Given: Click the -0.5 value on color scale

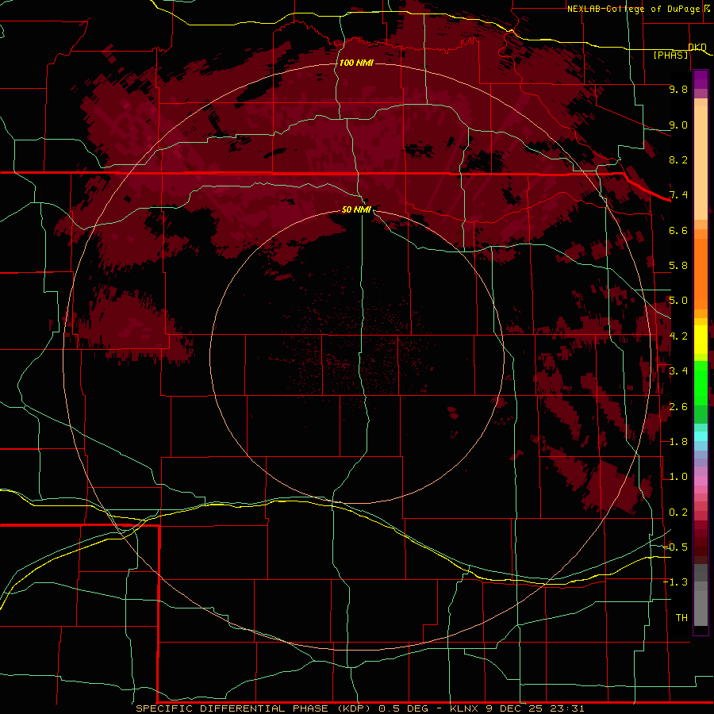Looking at the screenshot, I should tap(676, 547).
